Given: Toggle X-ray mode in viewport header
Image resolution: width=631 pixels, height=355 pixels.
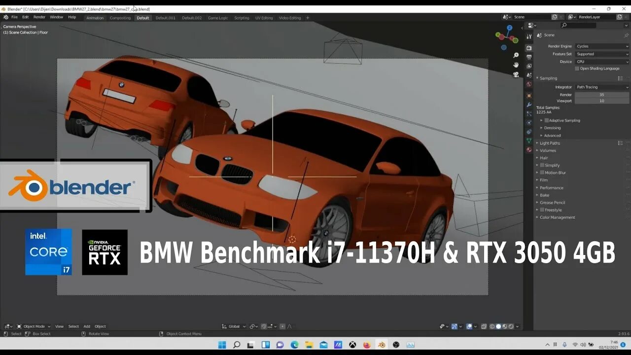Looking at the screenshot, I should click(x=484, y=326).
